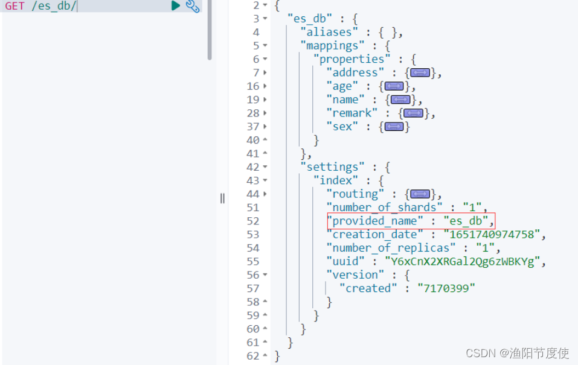The height and width of the screenshot is (365, 578).
Task: Click the "es_db" provided_name value
Action: [466, 221]
